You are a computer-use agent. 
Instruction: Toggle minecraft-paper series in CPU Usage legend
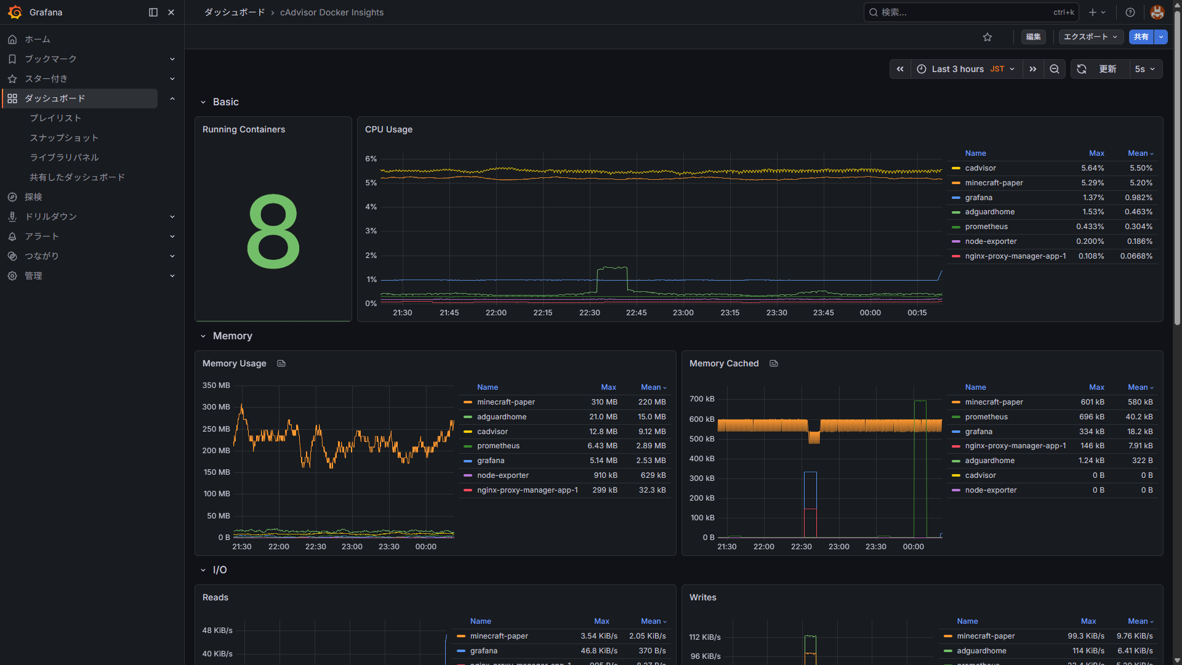pyautogui.click(x=994, y=183)
